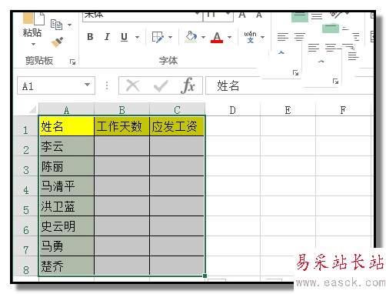Click the Paste (粘贴) icon

(33, 18)
